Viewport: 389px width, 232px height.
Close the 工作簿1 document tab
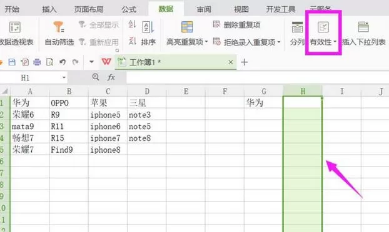pyautogui.click(x=231, y=62)
